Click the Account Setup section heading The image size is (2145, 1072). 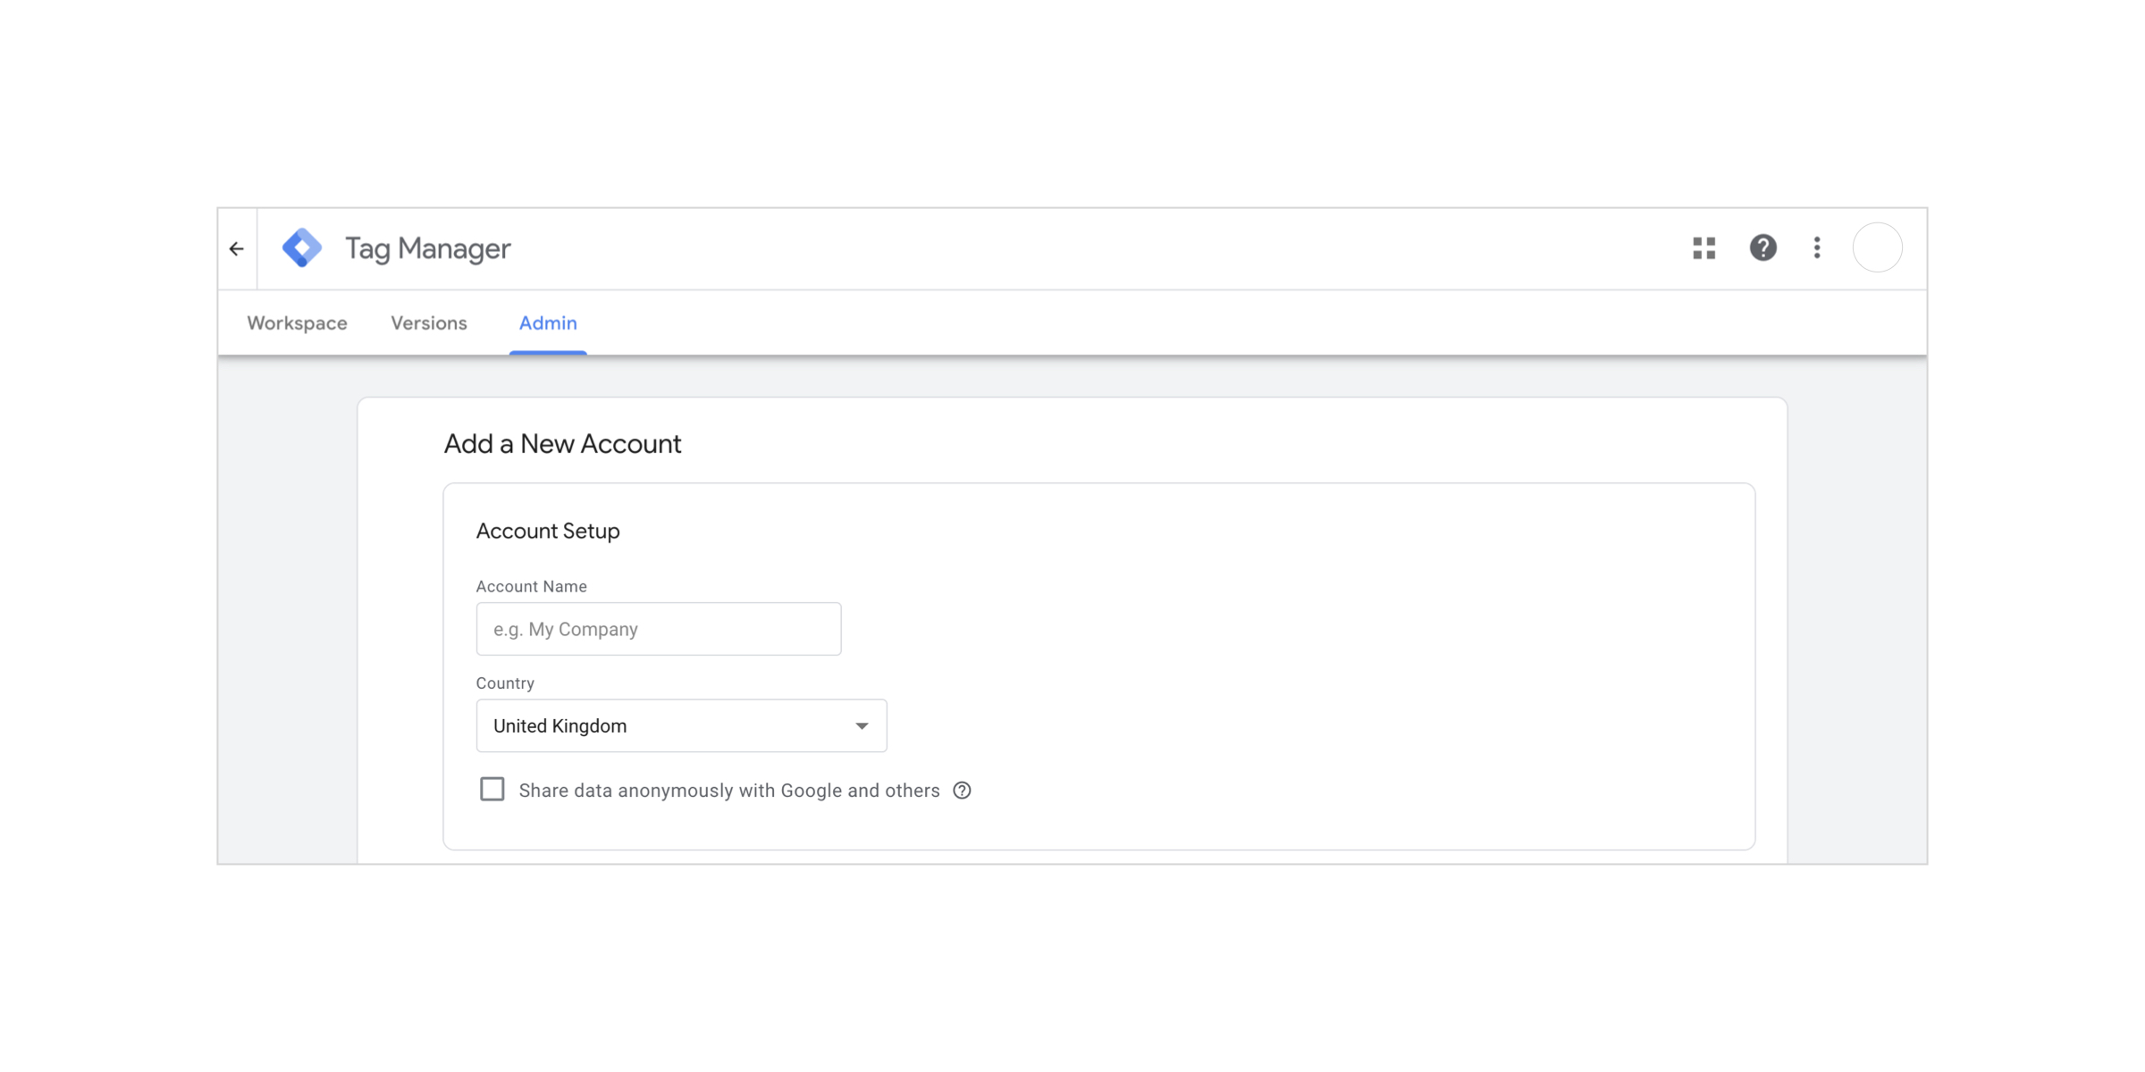pos(548,532)
